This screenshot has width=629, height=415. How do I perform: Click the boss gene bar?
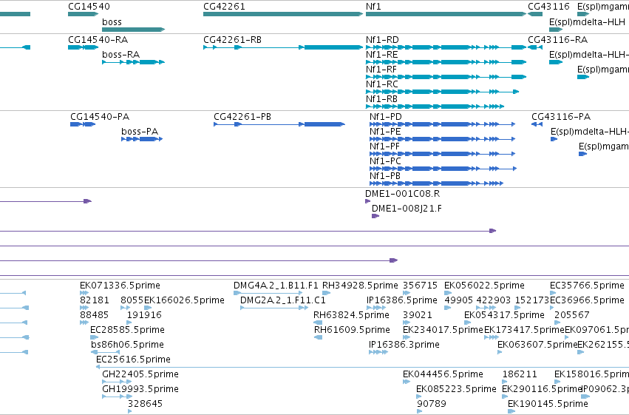coord(133,30)
